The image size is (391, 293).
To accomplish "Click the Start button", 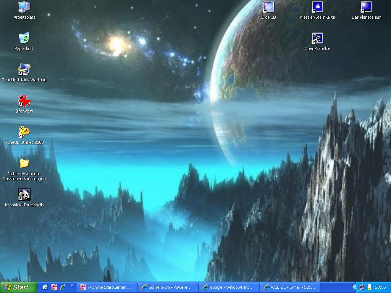I will pos(18,287).
